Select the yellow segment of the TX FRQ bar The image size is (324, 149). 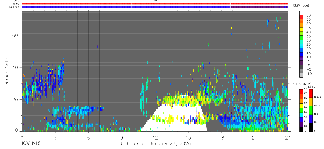point(301,106)
